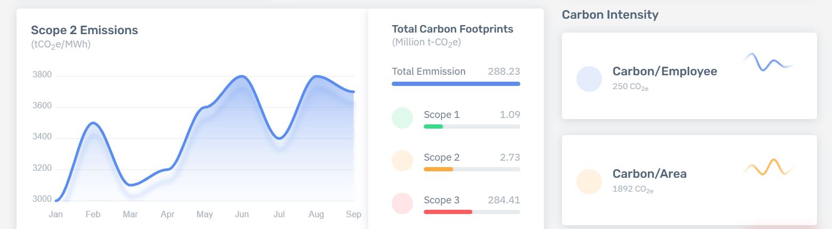The image size is (832, 229).
Task: Open the Carbon/Area card title
Action: coord(649,174)
